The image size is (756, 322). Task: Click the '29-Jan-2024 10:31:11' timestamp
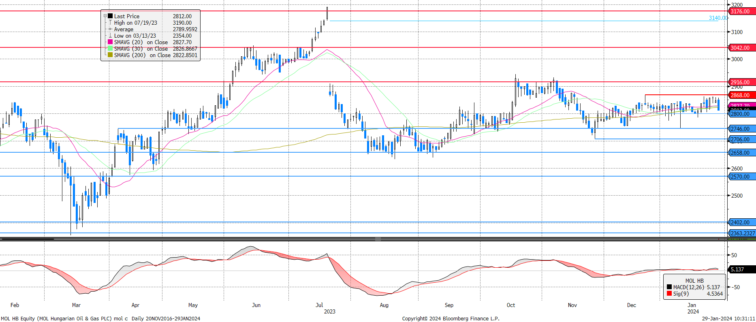click(x=728, y=318)
